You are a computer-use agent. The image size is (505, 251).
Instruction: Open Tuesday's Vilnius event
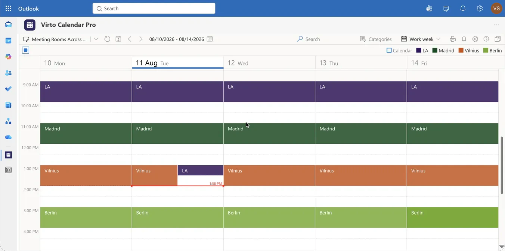[155, 175]
